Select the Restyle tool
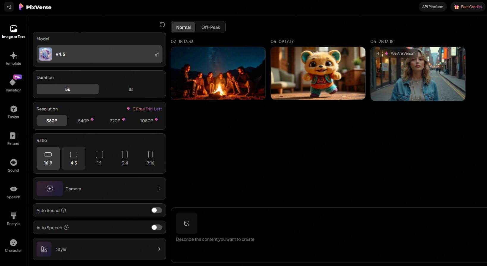The width and height of the screenshot is (487, 266). (x=13, y=219)
